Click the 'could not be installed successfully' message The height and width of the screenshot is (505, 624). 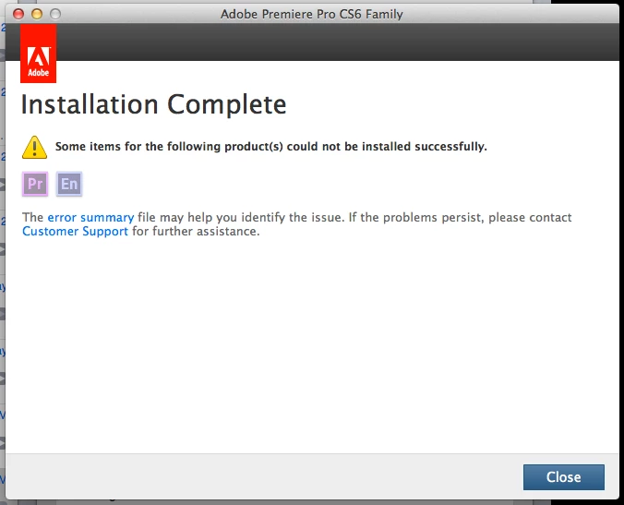pos(271,147)
